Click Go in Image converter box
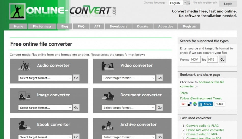Viewport: 242px width, 139px height. pyautogui.click(x=76, y=108)
